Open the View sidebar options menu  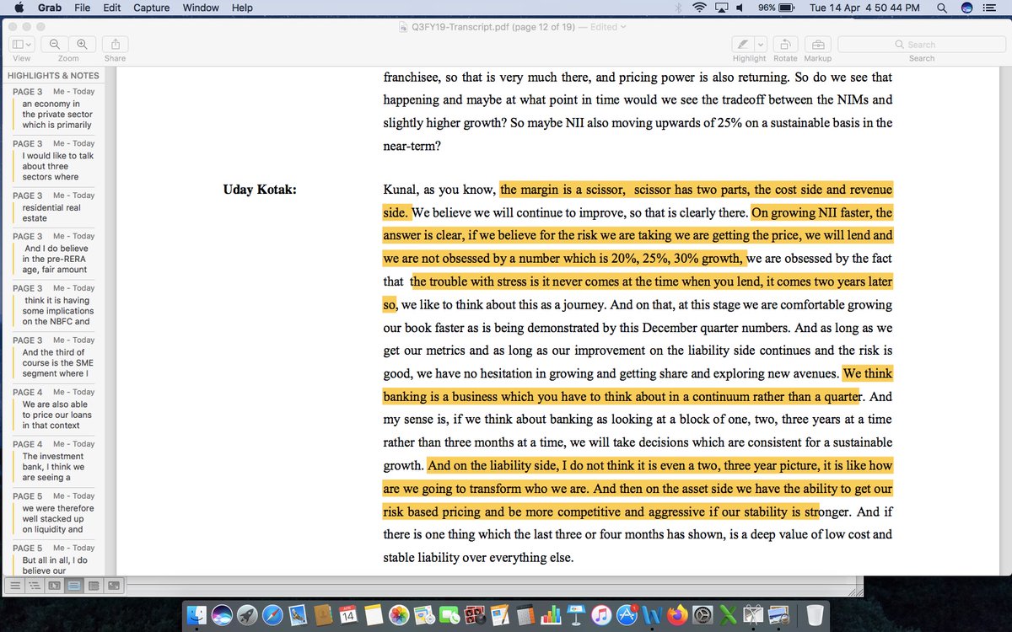point(21,44)
